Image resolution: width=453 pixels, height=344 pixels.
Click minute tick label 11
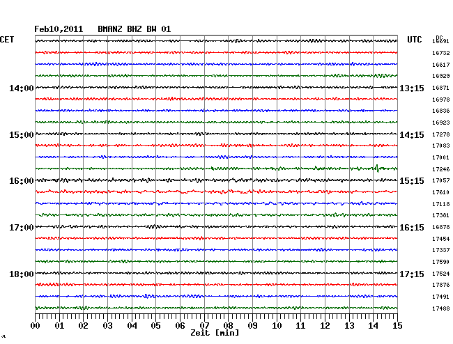(300, 326)
